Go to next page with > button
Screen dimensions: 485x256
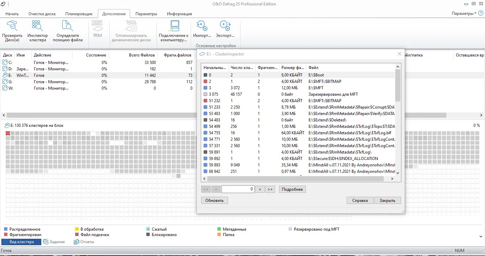tap(260, 189)
